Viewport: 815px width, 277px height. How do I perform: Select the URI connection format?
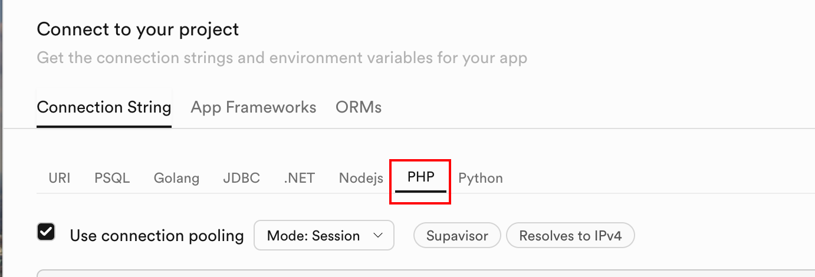click(x=60, y=178)
